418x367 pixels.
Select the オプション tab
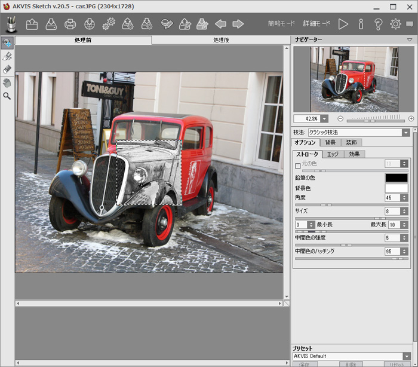tap(305, 142)
